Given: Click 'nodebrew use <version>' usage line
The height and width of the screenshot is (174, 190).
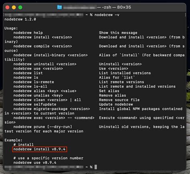Looking at the screenshot, I should point(38,69).
